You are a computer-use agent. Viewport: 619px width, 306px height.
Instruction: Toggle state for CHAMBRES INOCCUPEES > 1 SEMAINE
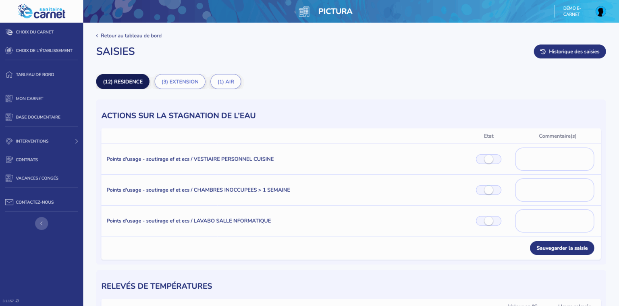pyautogui.click(x=488, y=190)
